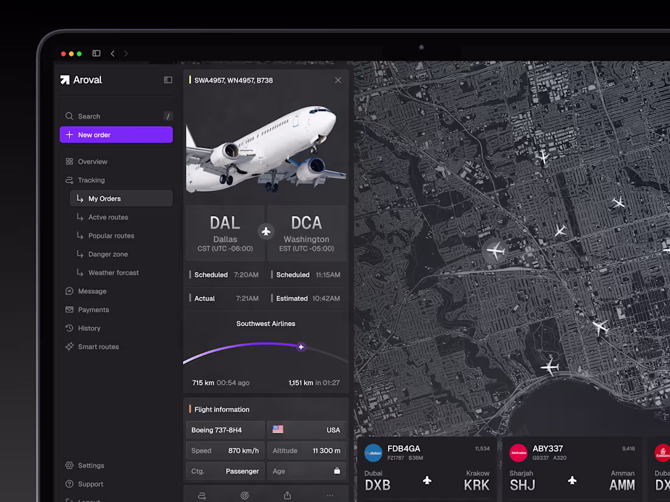Screen dimensions: 670x502
Task: Select My Orders in the sidebar
Action: 121,198
